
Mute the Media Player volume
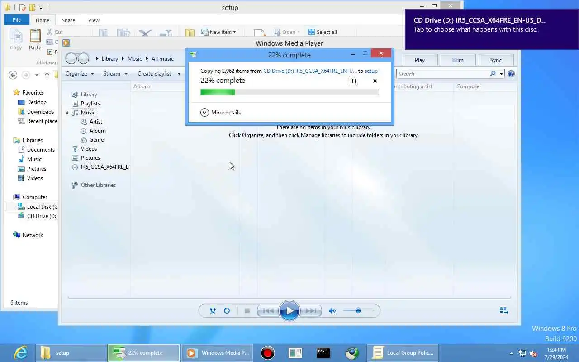pos(332,311)
